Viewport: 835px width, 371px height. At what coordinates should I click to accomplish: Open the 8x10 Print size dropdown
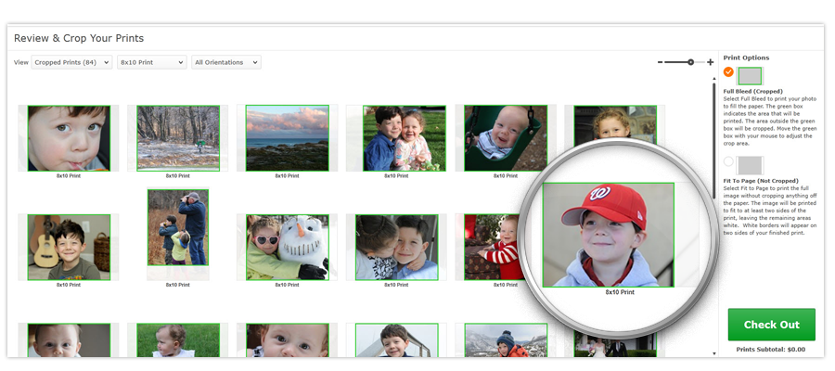152,62
